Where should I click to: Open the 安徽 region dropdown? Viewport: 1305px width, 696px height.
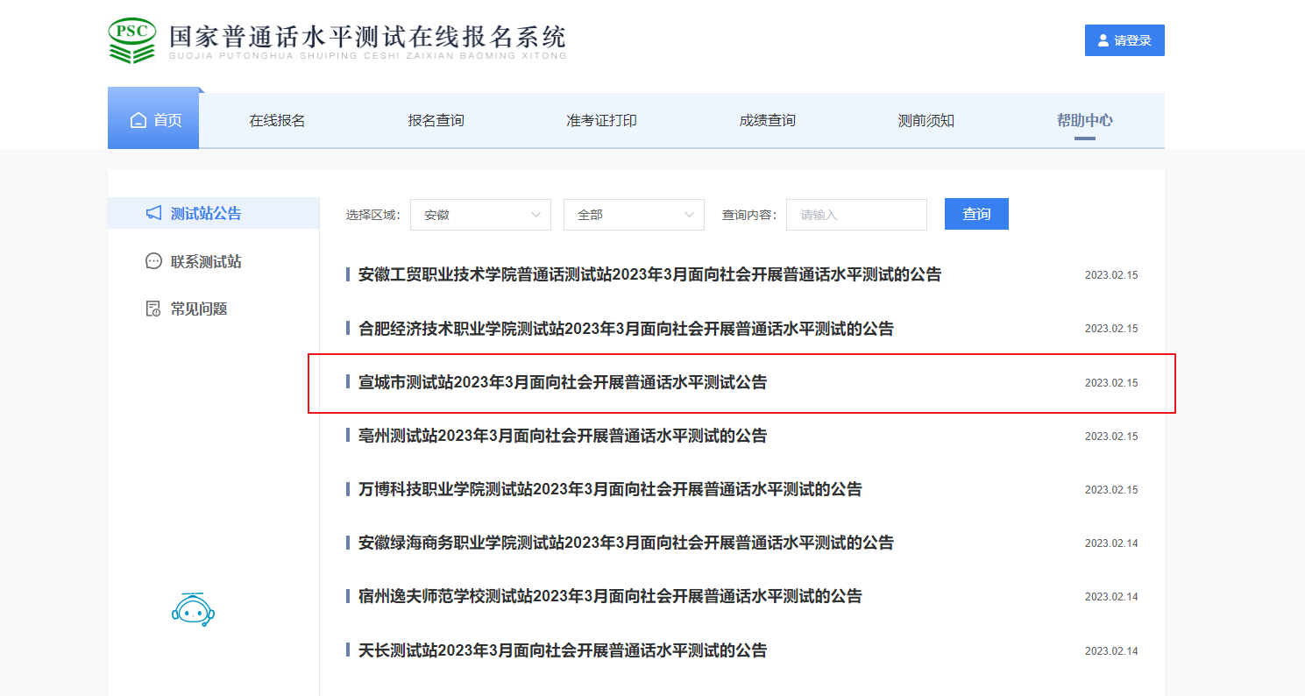(x=480, y=215)
